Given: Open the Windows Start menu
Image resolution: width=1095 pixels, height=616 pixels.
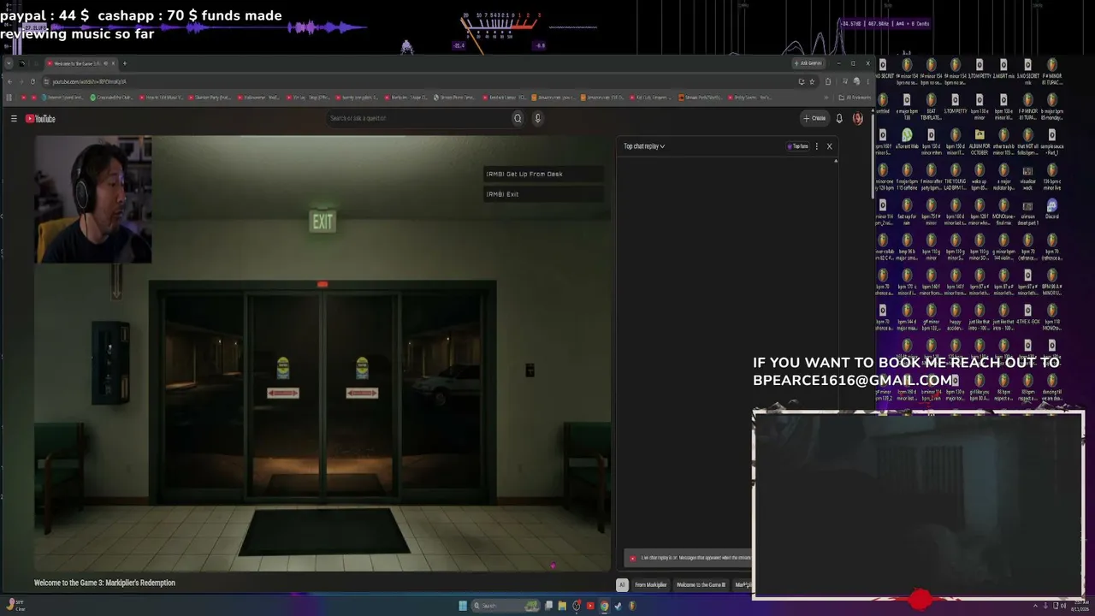Looking at the screenshot, I should tap(463, 606).
